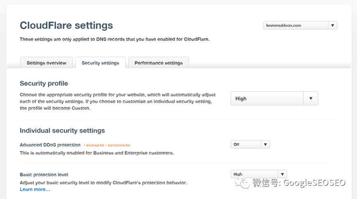Expand the kevinmuldoon.com domain dropdown
Viewport: 357px width, 199px height.
pos(300,25)
